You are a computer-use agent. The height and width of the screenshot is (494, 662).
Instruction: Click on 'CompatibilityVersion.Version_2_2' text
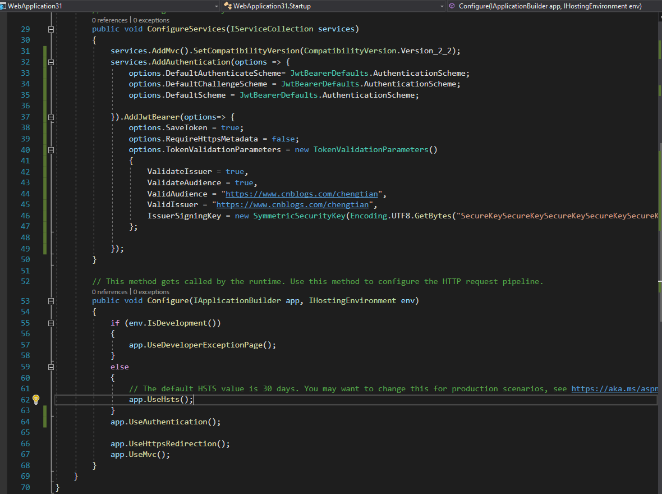378,51
